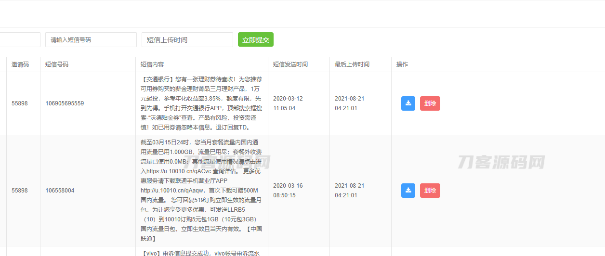Select the 操作 column header
The image size is (605, 256).
pos(402,64)
